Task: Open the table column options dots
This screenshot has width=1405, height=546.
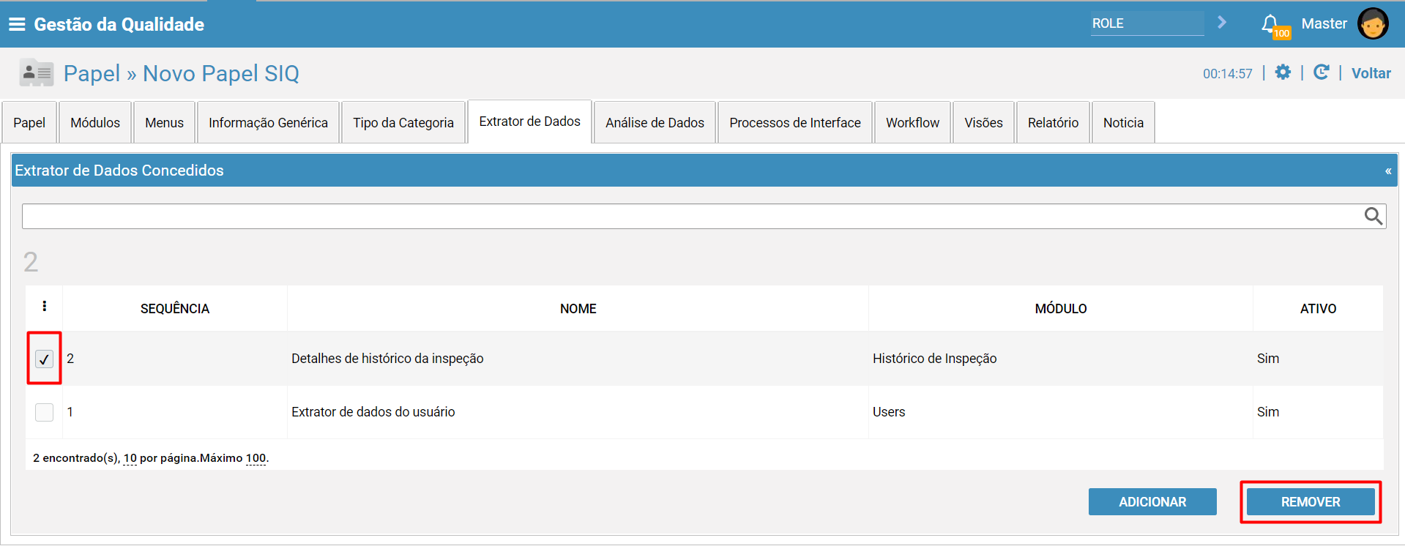Action: 45,306
